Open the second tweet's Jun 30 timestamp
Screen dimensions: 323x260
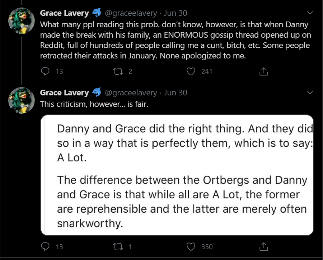(175, 93)
